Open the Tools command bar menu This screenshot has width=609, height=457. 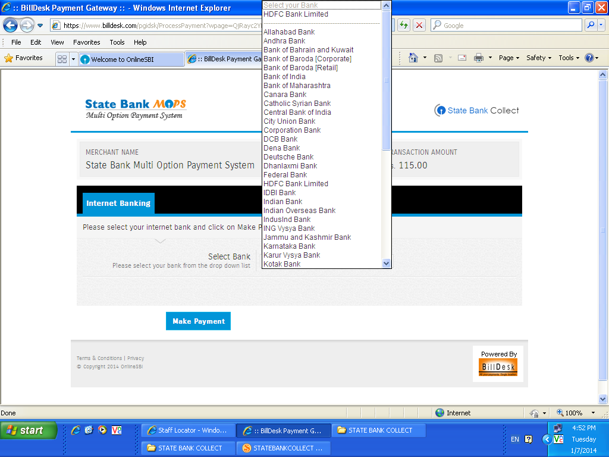coord(569,58)
